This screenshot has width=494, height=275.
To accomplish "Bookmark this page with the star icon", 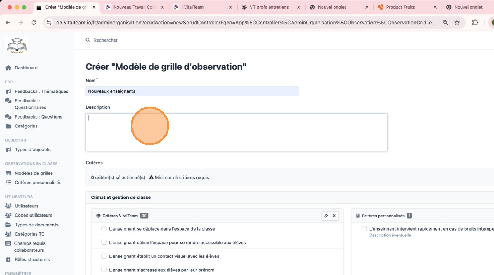I will coord(457,23).
